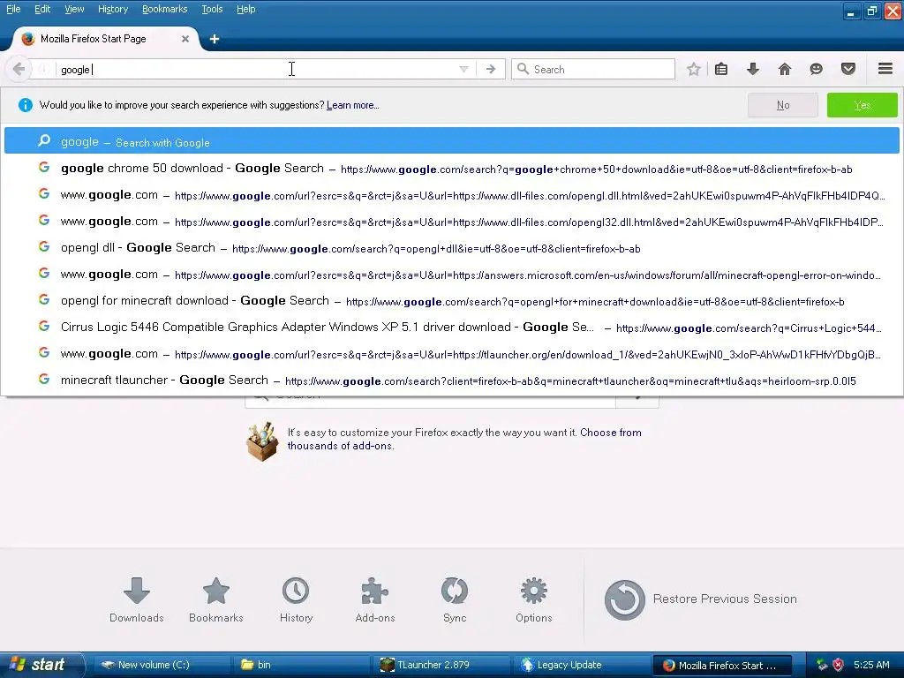Select www.google.com entry for answers.microsoft.com
The width and height of the screenshot is (904, 678).
pyautogui.click(x=451, y=275)
